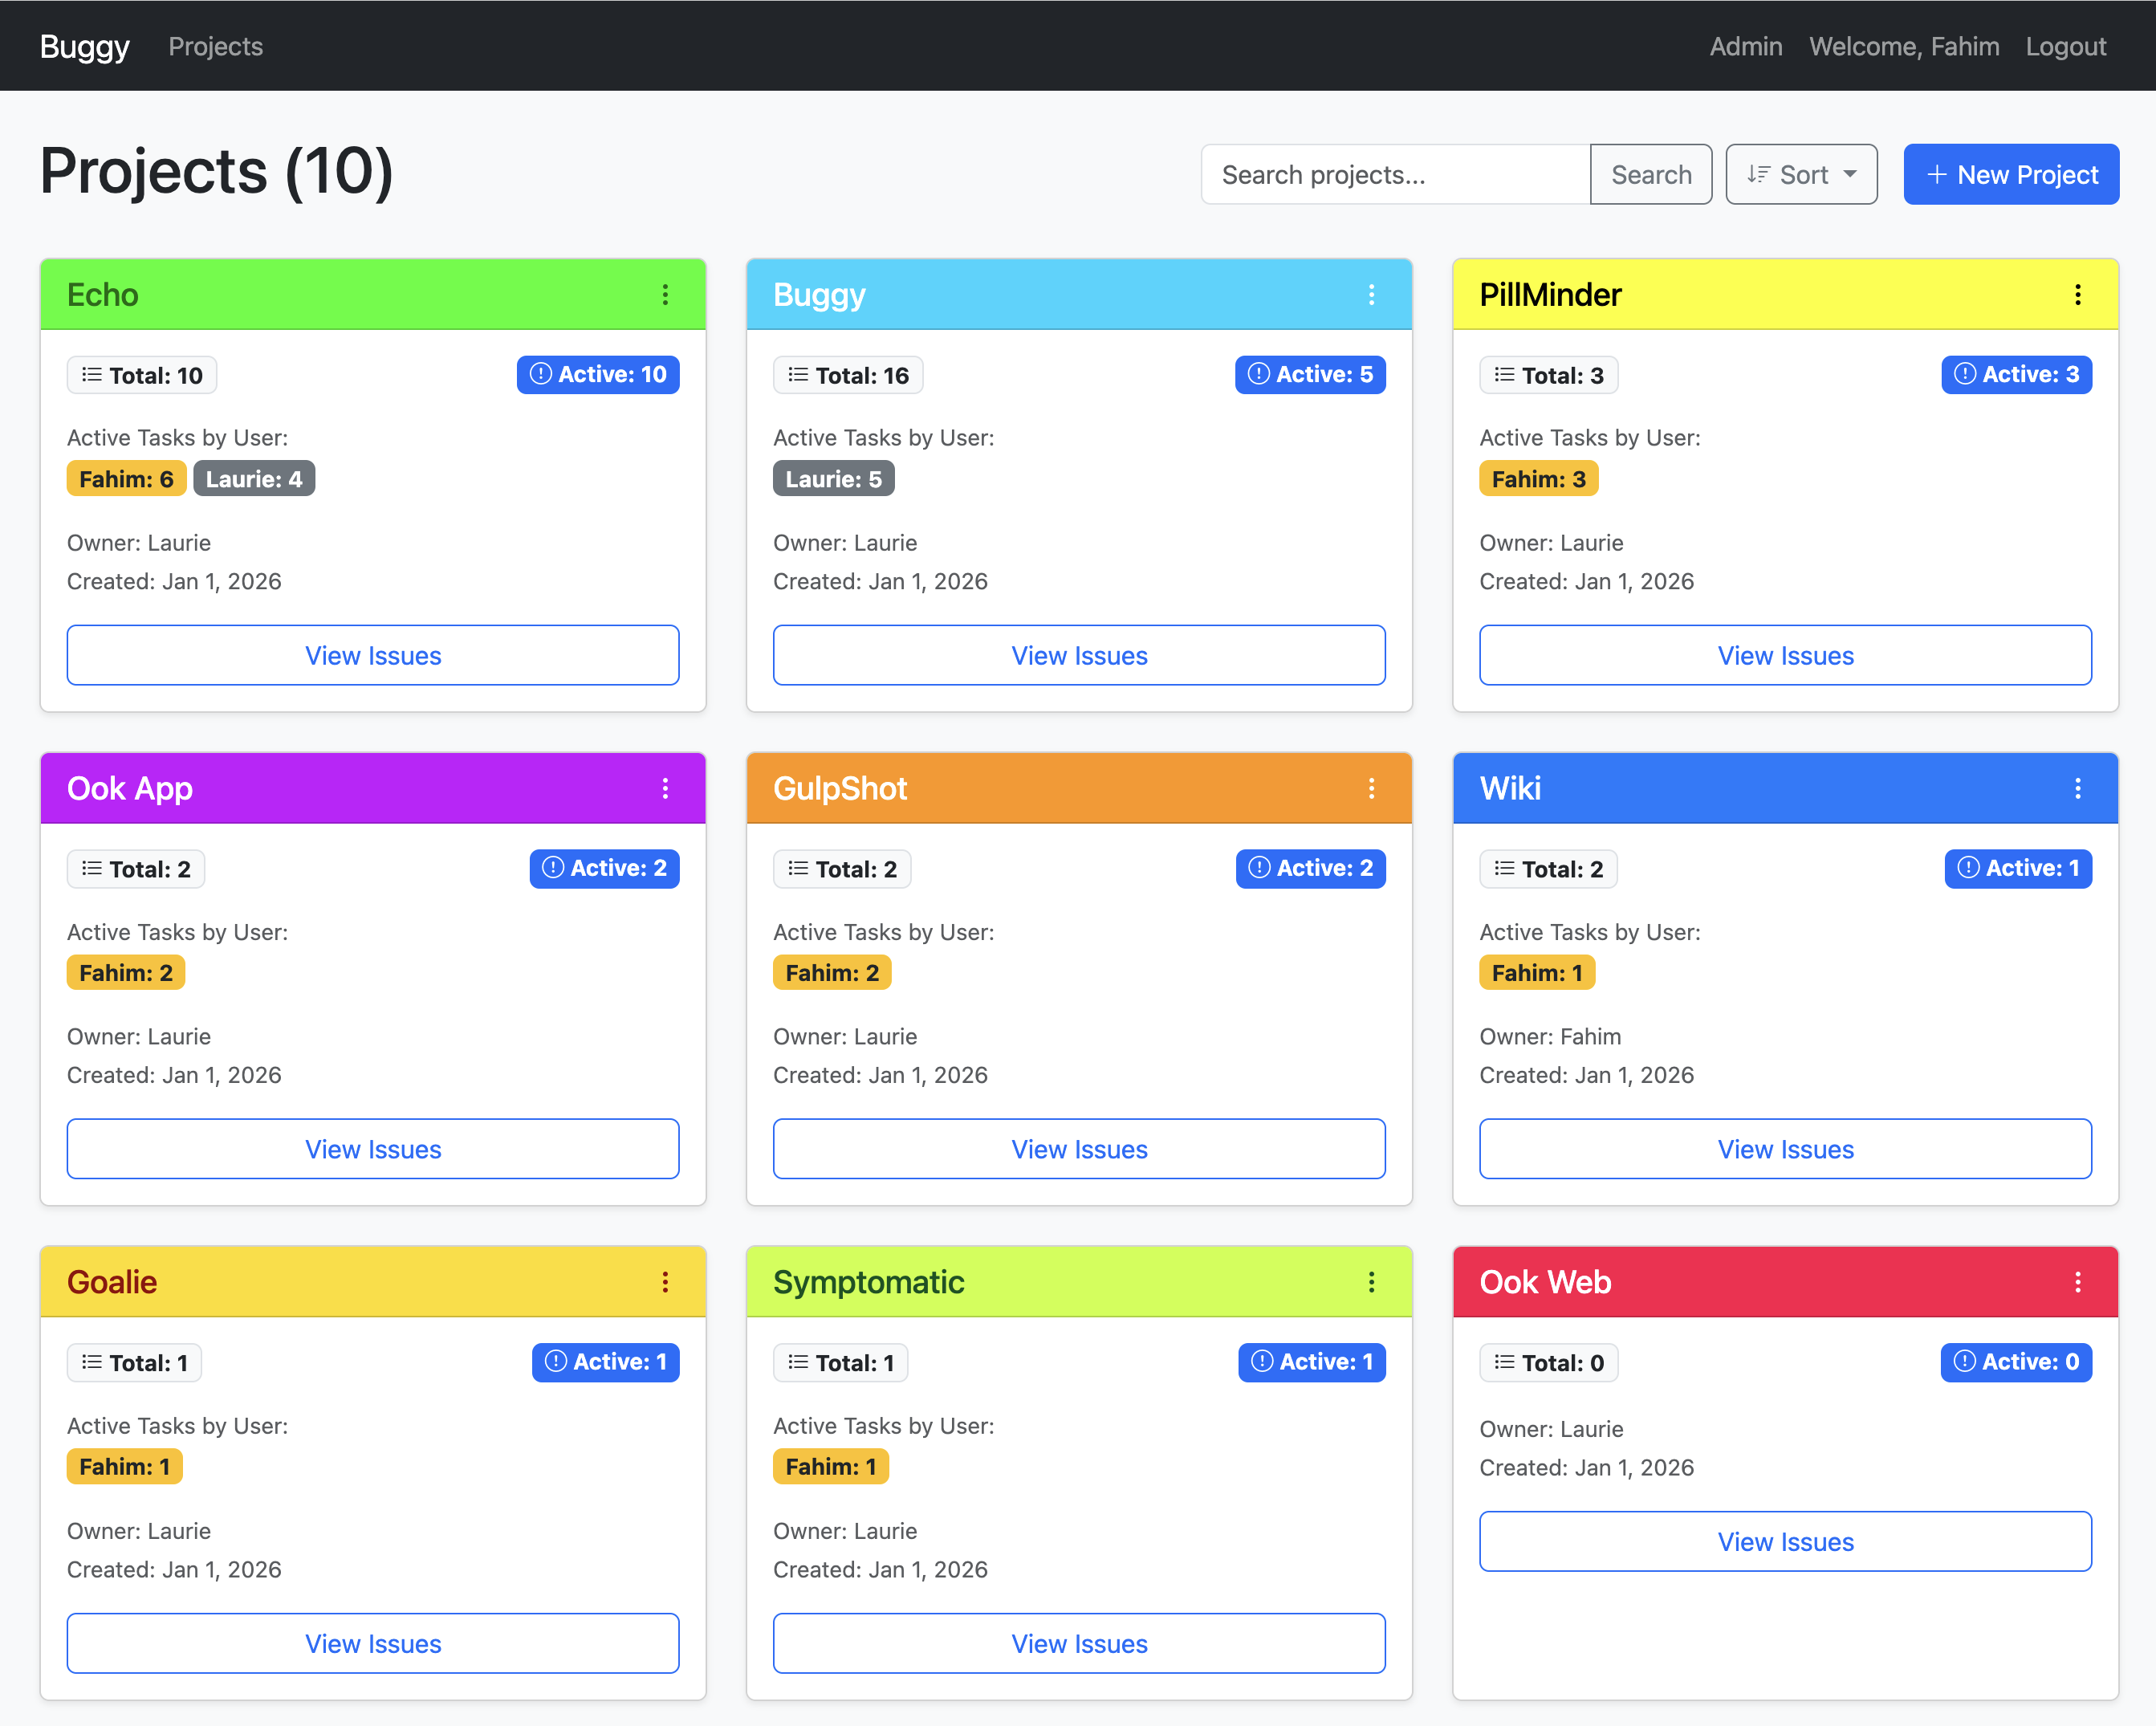Open the Wiki project options menu

[2077, 788]
